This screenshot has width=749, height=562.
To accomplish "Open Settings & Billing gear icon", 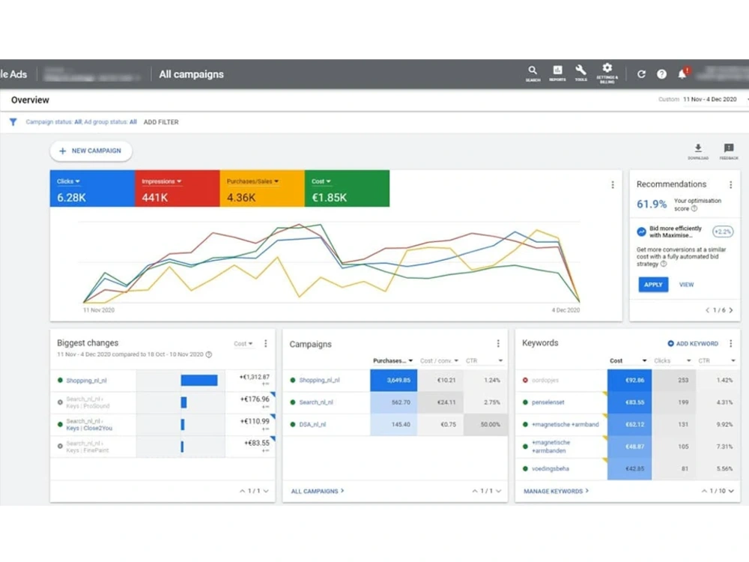I will coord(607,73).
